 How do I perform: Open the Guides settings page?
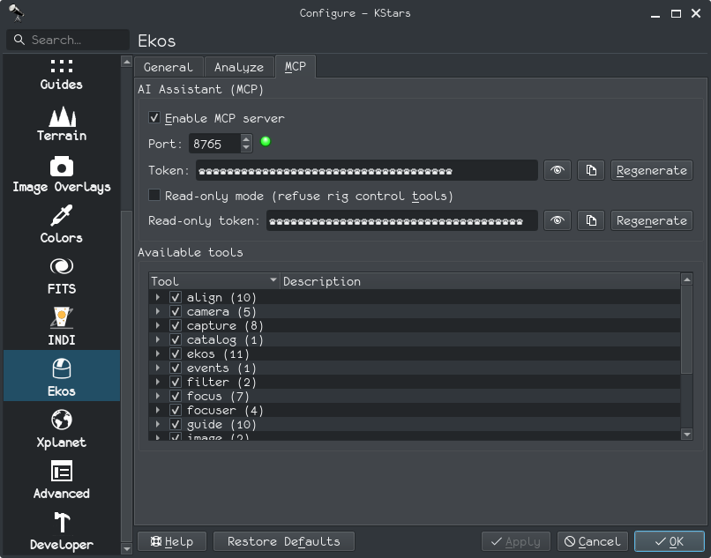[x=61, y=75]
